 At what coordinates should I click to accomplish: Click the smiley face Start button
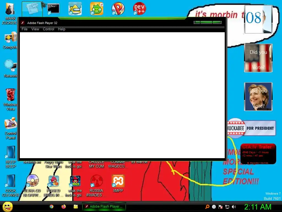[x=7, y=206]
